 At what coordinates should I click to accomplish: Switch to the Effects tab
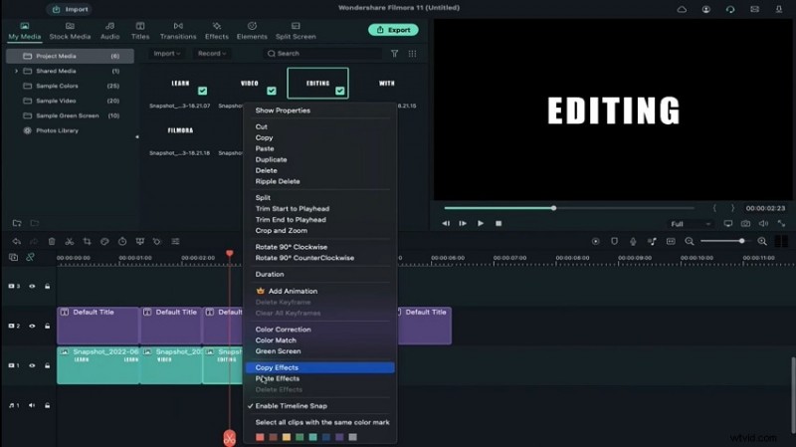[217, 31]
